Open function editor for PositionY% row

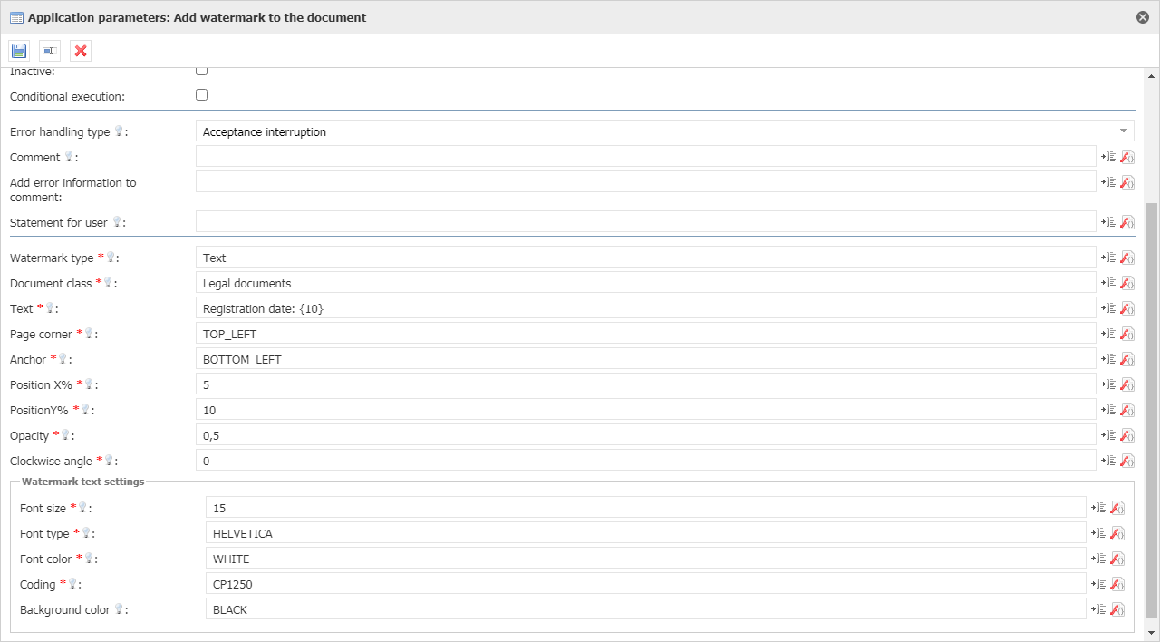click(1127, 410)
